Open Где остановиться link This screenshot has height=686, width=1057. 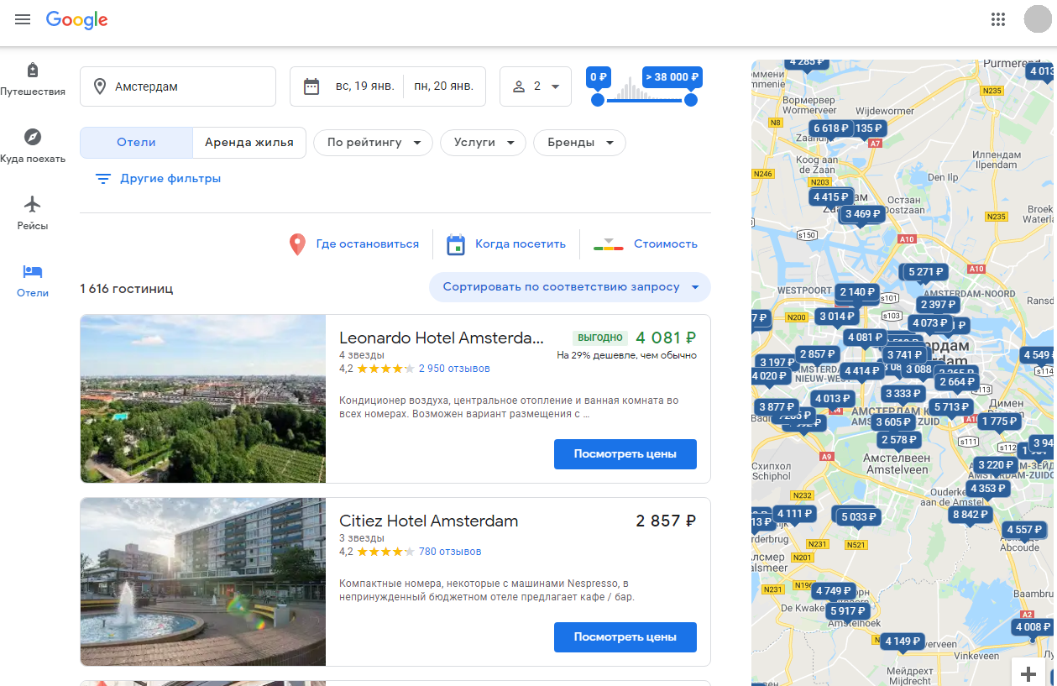pyautogui.click(x=367, y=244)
